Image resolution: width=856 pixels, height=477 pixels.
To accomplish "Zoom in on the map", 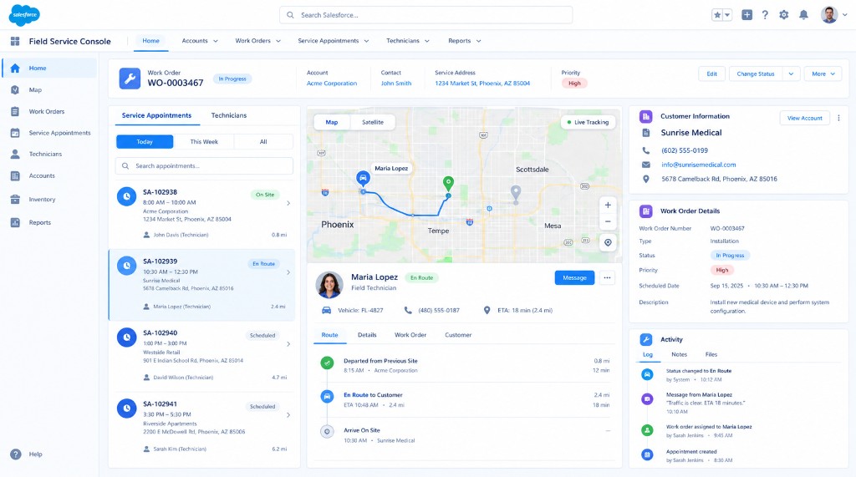I will pos(608,206).
